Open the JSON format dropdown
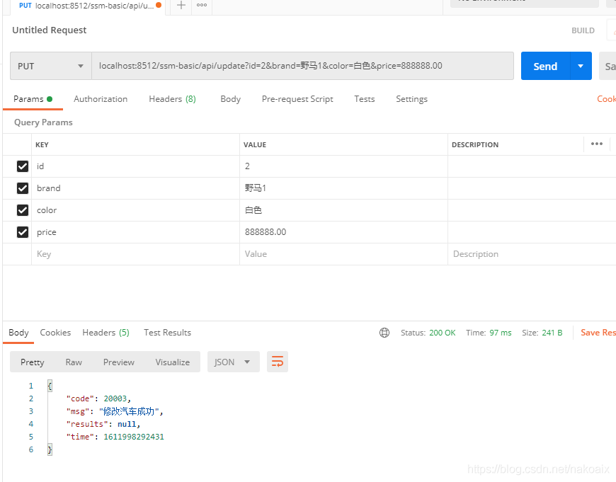616x482 pixels. tap(233, 362)
